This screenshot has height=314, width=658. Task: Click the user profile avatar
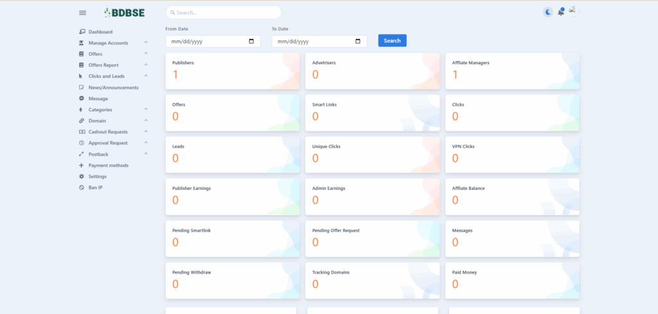click(574, 12)
